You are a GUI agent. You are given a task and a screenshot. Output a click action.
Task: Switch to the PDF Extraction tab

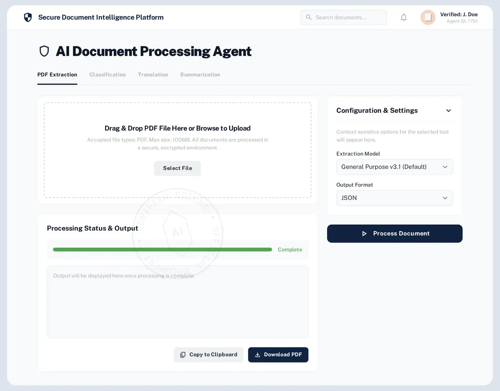coord(57,75)
